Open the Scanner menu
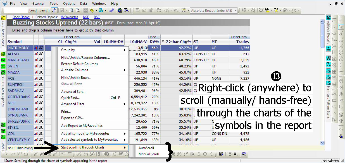 (x=38, y=4)
